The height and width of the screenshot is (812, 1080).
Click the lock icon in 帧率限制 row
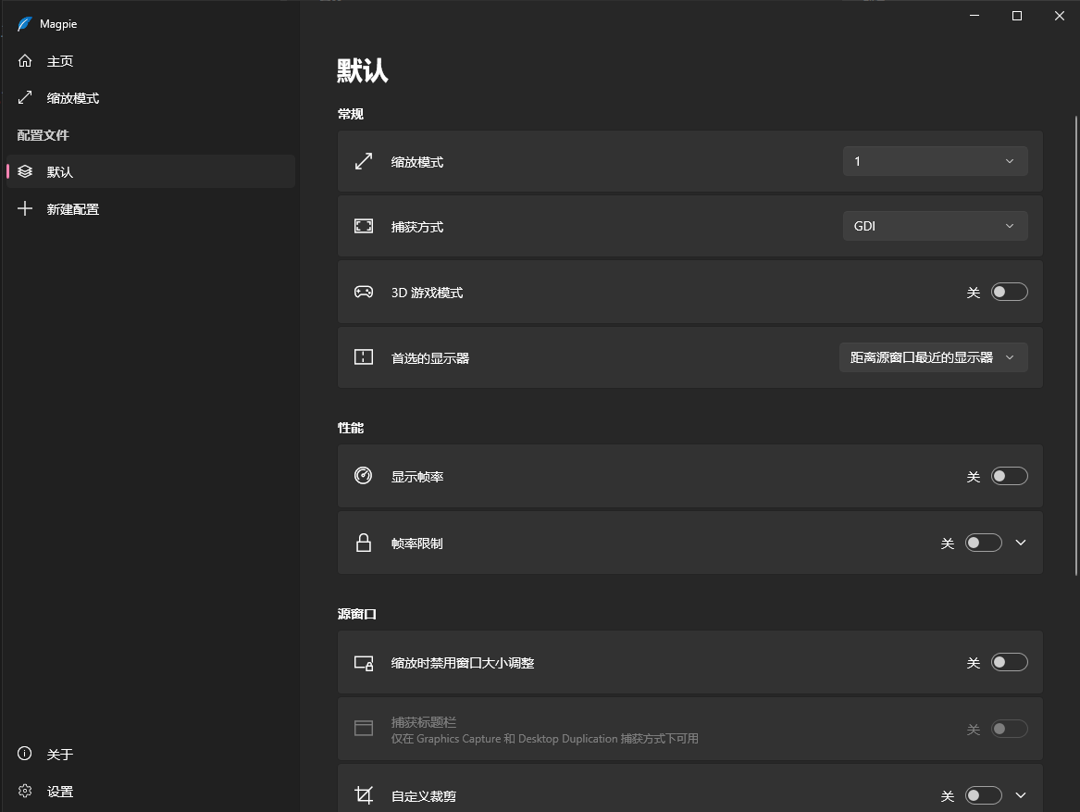pos(364,543)
